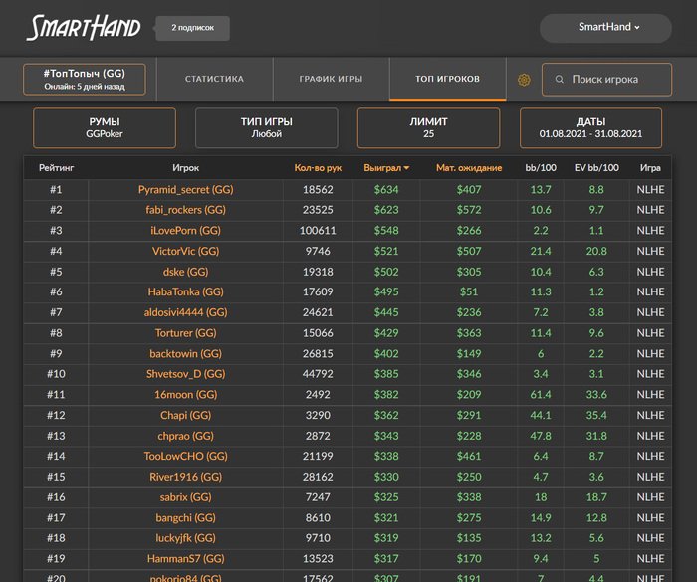Screen dimensions: 697x582
Task: Open the Даты date range filter
Action: tap(590, 128)
